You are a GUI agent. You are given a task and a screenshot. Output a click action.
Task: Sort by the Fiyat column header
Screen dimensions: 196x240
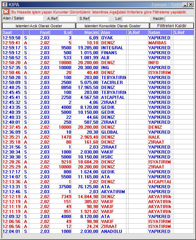pos(39,33)
